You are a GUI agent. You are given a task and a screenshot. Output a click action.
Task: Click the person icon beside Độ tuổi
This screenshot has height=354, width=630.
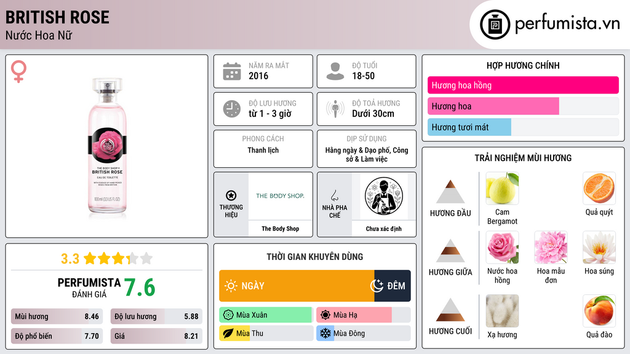pyautogui.click(x=335, y=71)
